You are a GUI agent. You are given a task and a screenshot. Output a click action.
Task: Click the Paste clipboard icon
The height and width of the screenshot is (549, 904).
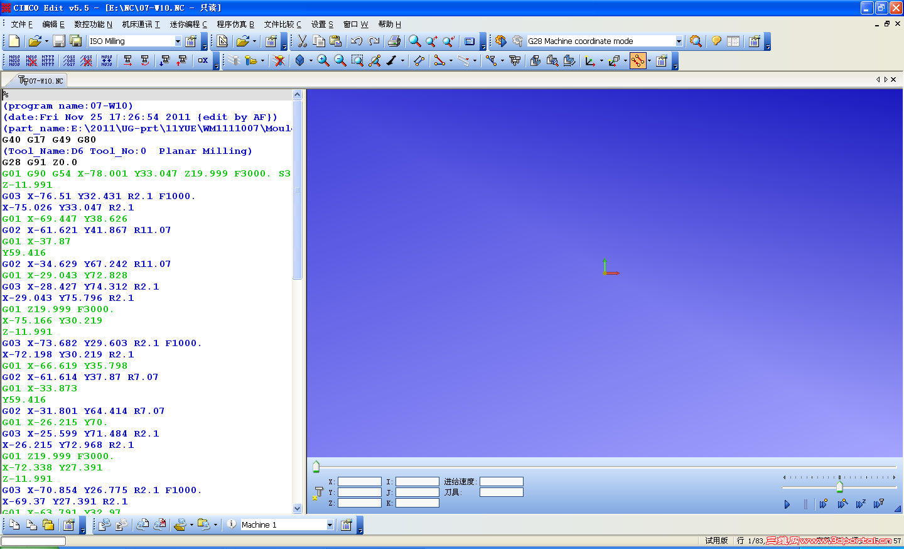(336, 41)
